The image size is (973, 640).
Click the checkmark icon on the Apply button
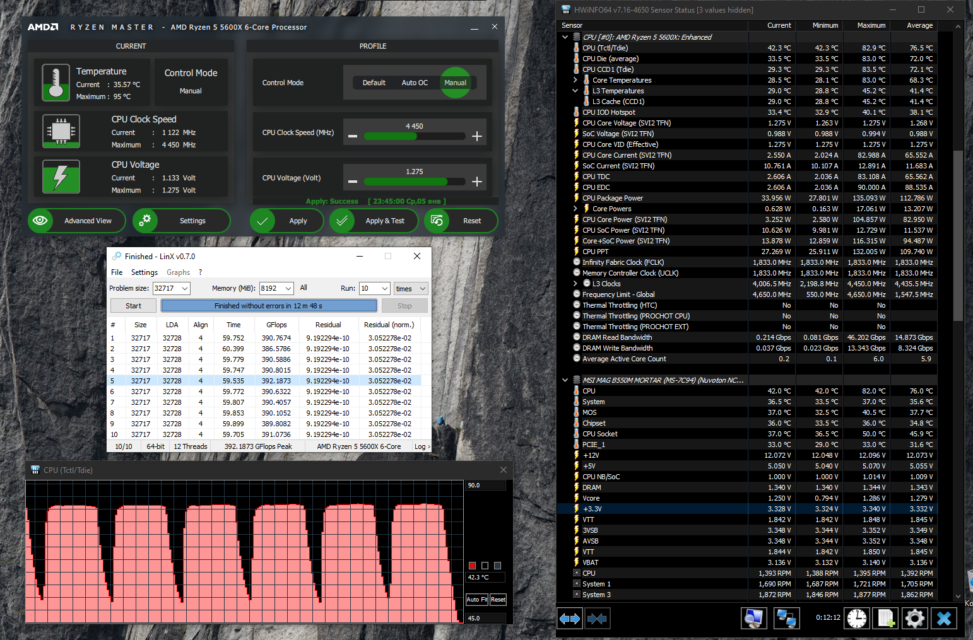pyautogui.click(x=262, y=221)
